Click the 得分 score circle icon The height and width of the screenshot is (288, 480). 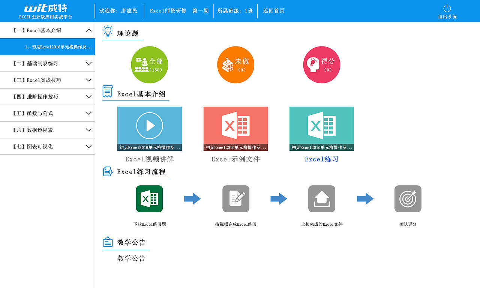point(321,64)
